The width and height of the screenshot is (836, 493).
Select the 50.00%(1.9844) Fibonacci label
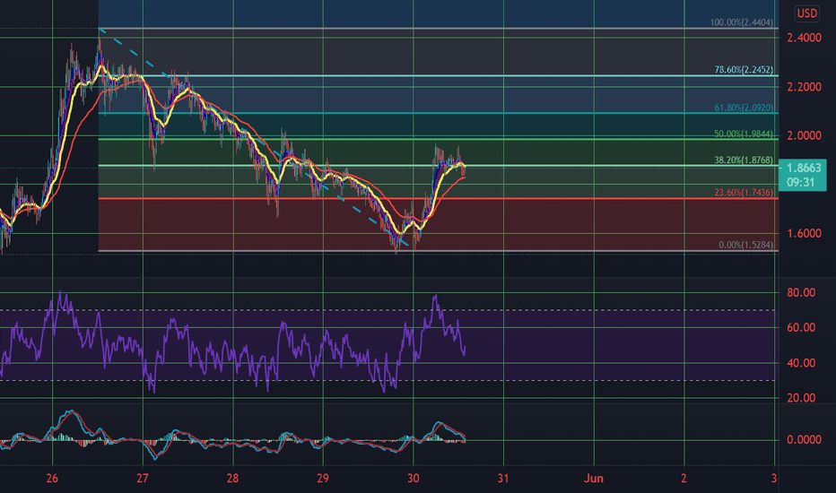(x=744, y=134)
